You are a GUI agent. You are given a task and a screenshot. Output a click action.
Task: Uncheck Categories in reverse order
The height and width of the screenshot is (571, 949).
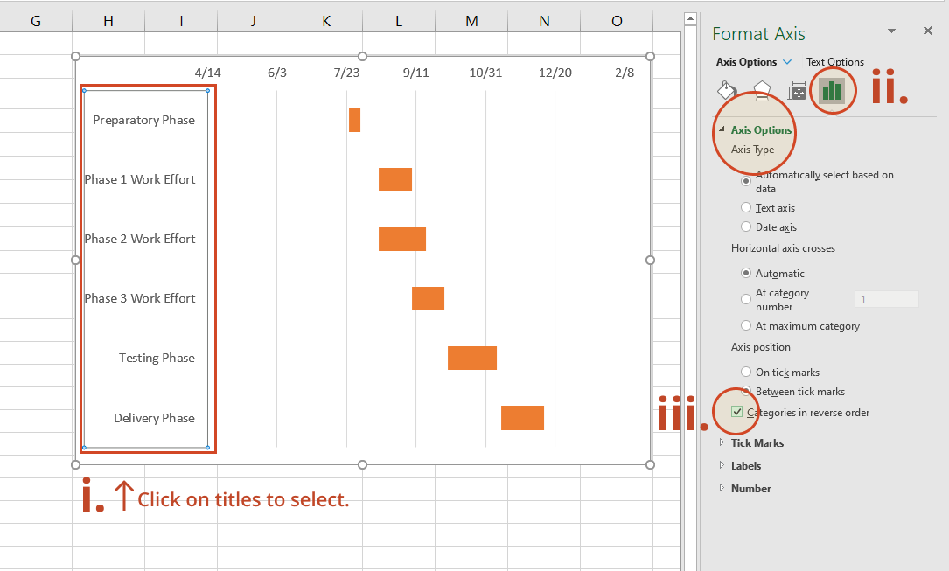point(736,411)
